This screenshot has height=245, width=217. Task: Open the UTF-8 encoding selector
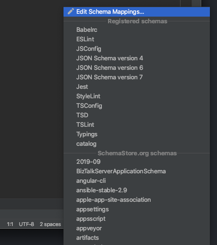pyautogui.click(x=27, y=224)
